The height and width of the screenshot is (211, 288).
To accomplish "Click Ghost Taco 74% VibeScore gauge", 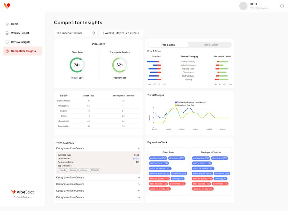I will [77, 65].
